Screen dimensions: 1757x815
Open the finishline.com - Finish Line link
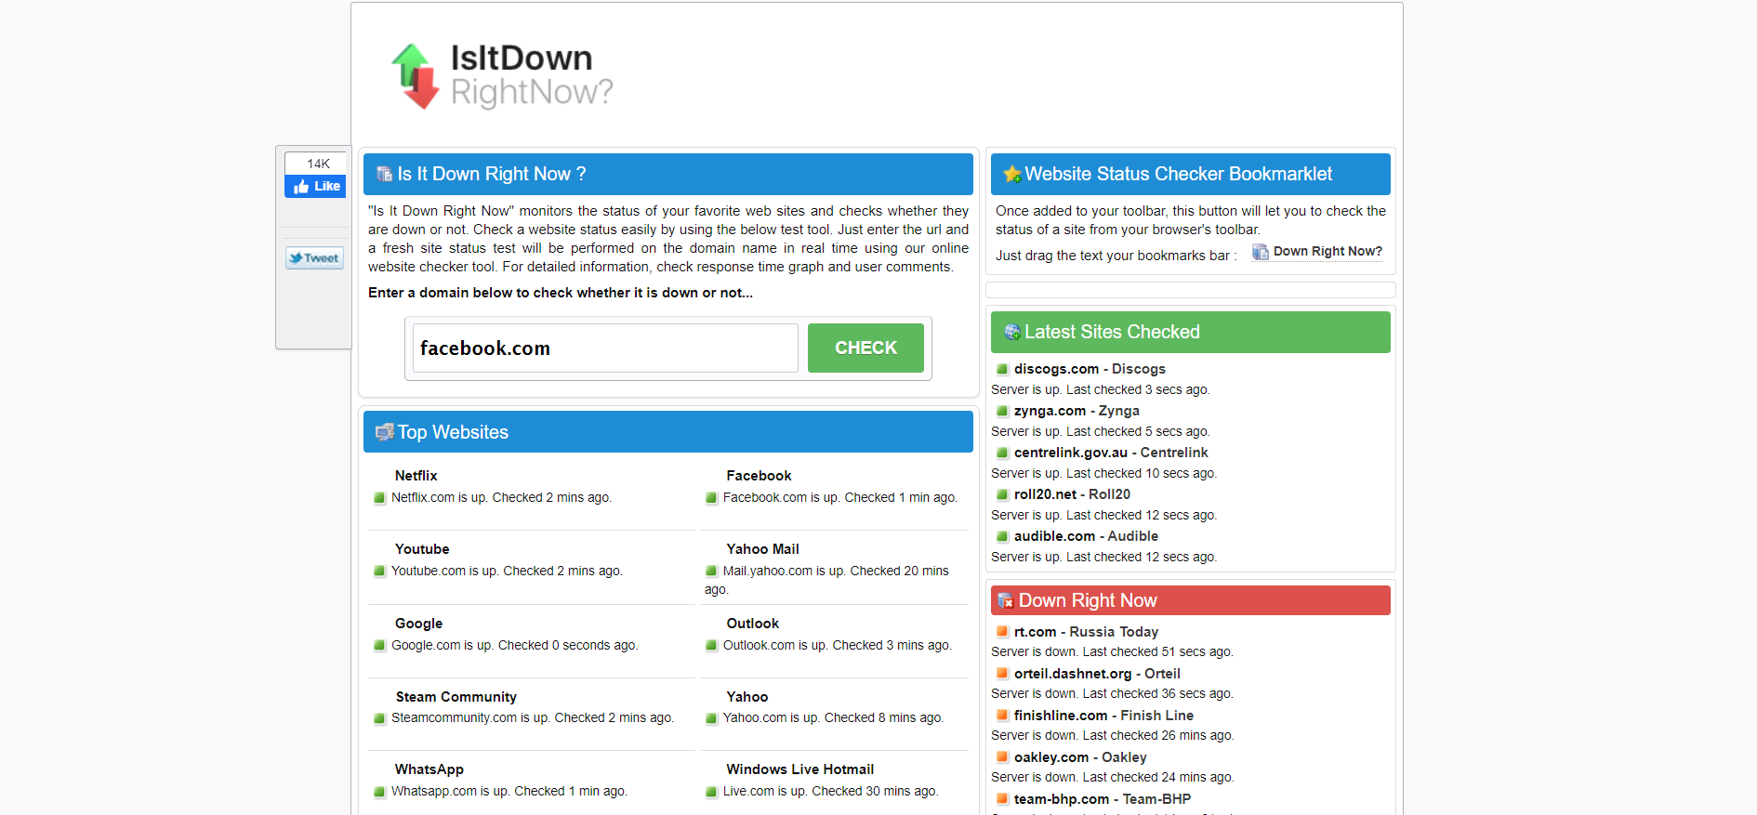(x=1103, y=716)
